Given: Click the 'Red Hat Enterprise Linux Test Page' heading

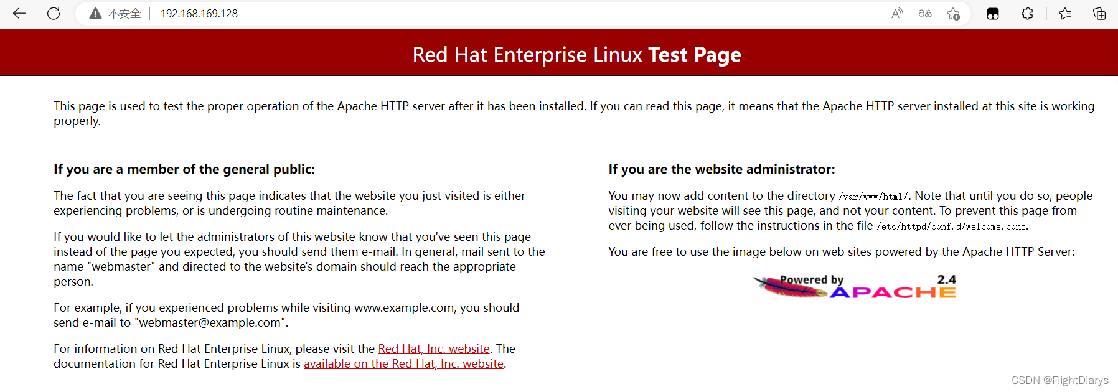Looking at the screenshot, I should point(576,55).
